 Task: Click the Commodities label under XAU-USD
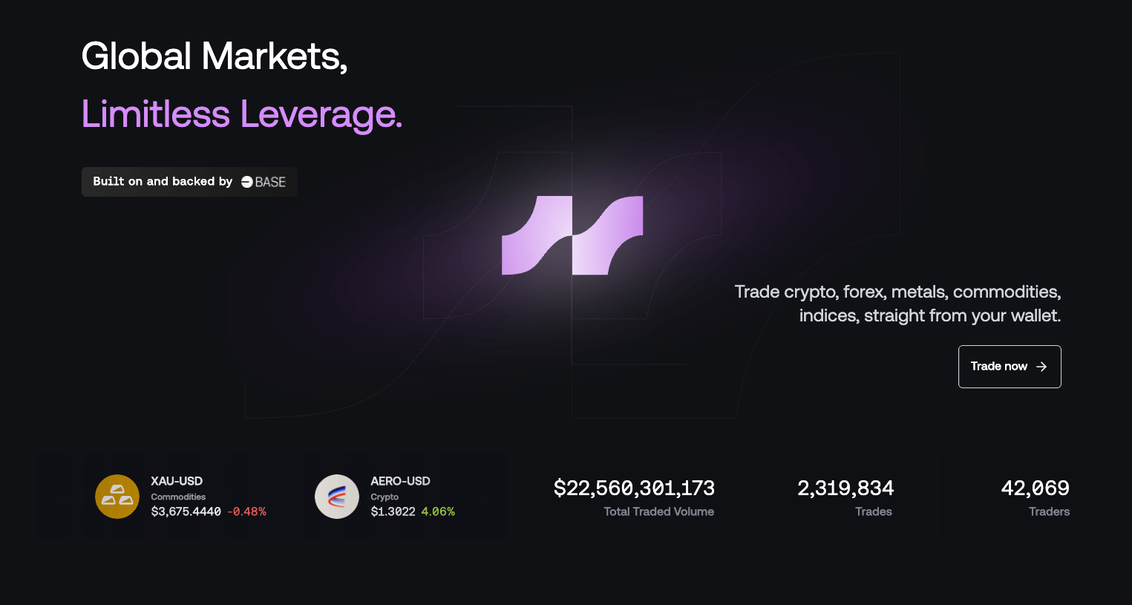178,497
